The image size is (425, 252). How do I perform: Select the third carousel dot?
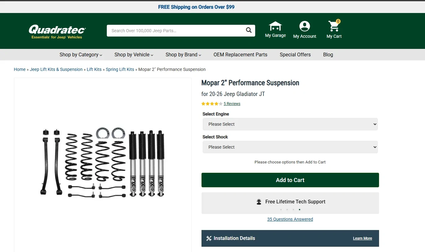(293, 210)
